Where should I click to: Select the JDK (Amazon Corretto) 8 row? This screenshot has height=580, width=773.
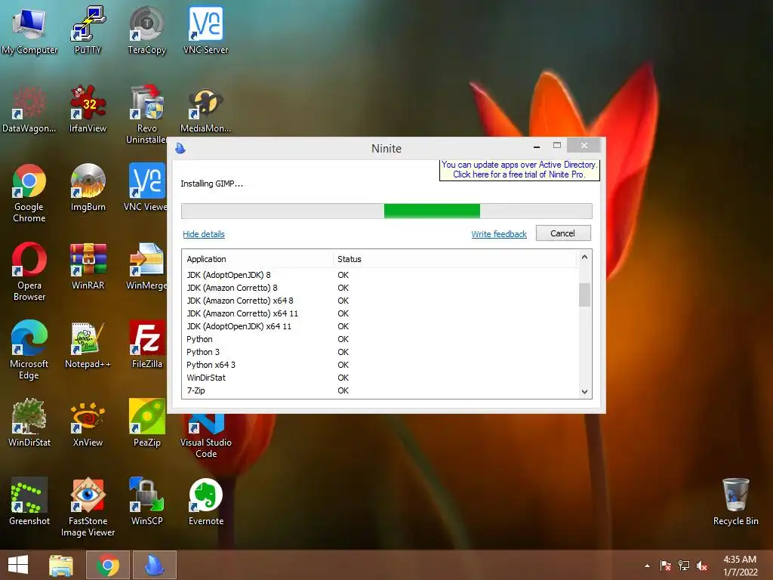(x=380, y=288)
